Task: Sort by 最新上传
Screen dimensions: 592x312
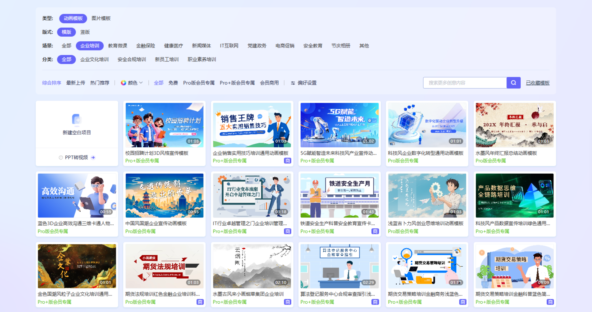Action: pyautogui.click(x=76, y=83)
